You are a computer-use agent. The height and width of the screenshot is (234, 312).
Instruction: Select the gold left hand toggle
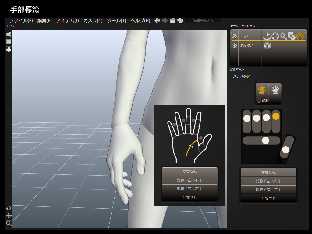coord(261,90)
